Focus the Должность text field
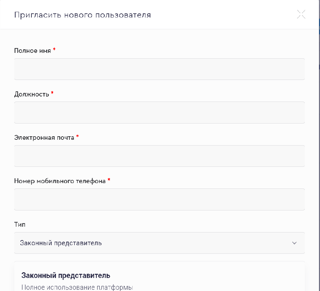 pyautogui.click(x=159, y=113)
